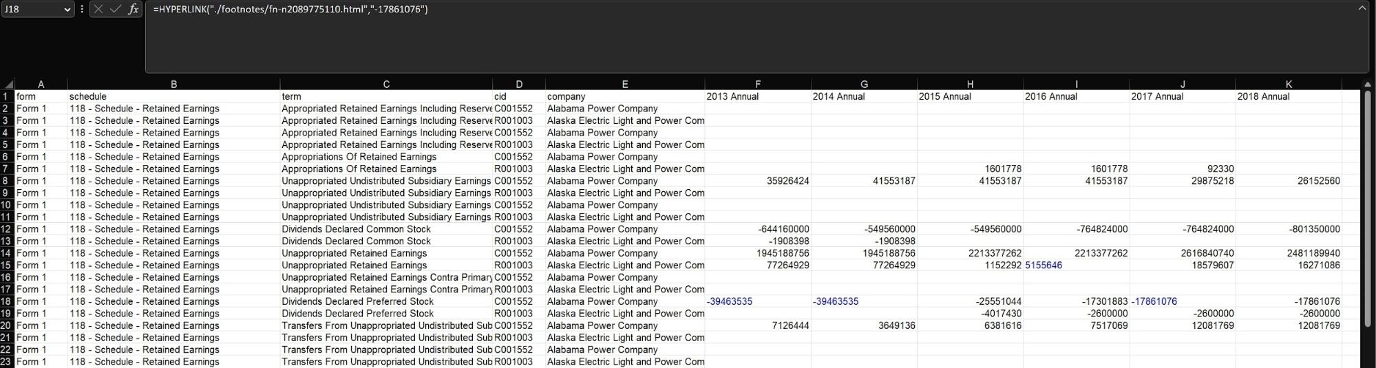Viewport: 1376px width, 368px height.
Task: Confirm the formula entry with the checkmark icon
Action: pos(115,10)
